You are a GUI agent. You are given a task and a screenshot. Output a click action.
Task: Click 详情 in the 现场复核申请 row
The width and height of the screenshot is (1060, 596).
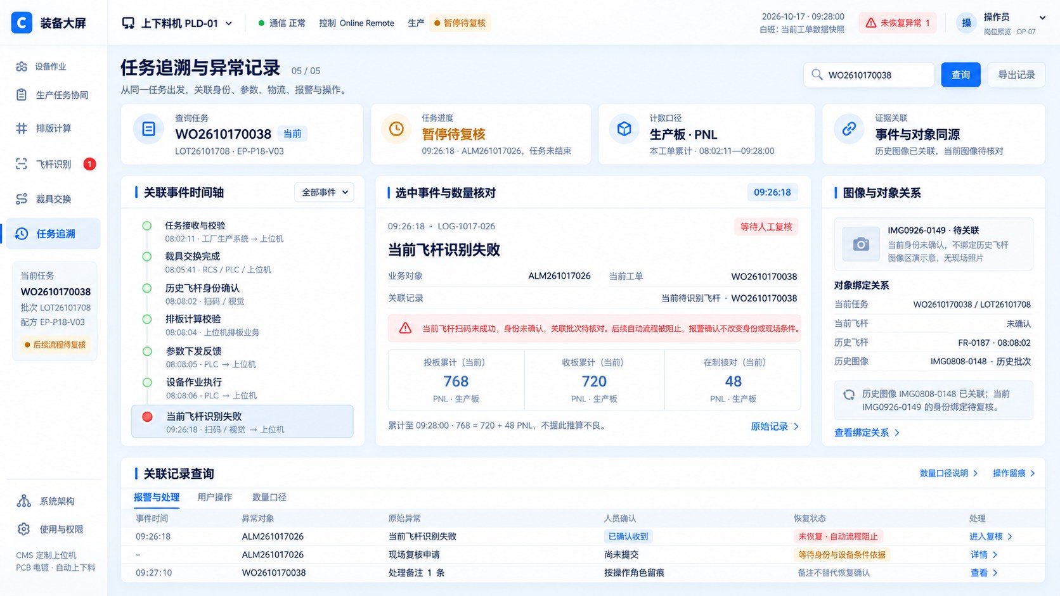(x=984, y=555)
